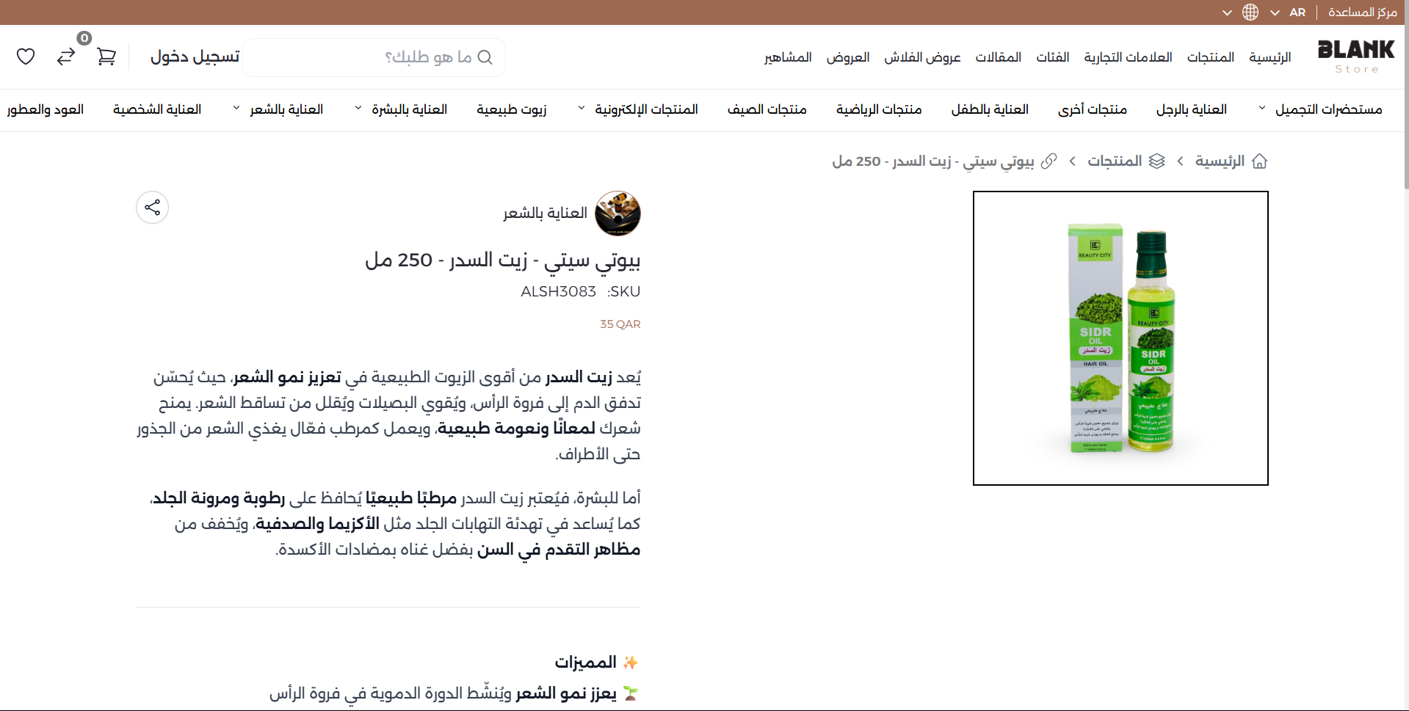Go to العناية الشخصية category
This screenshot has width=1409, height=711.
tap(157, 109)
